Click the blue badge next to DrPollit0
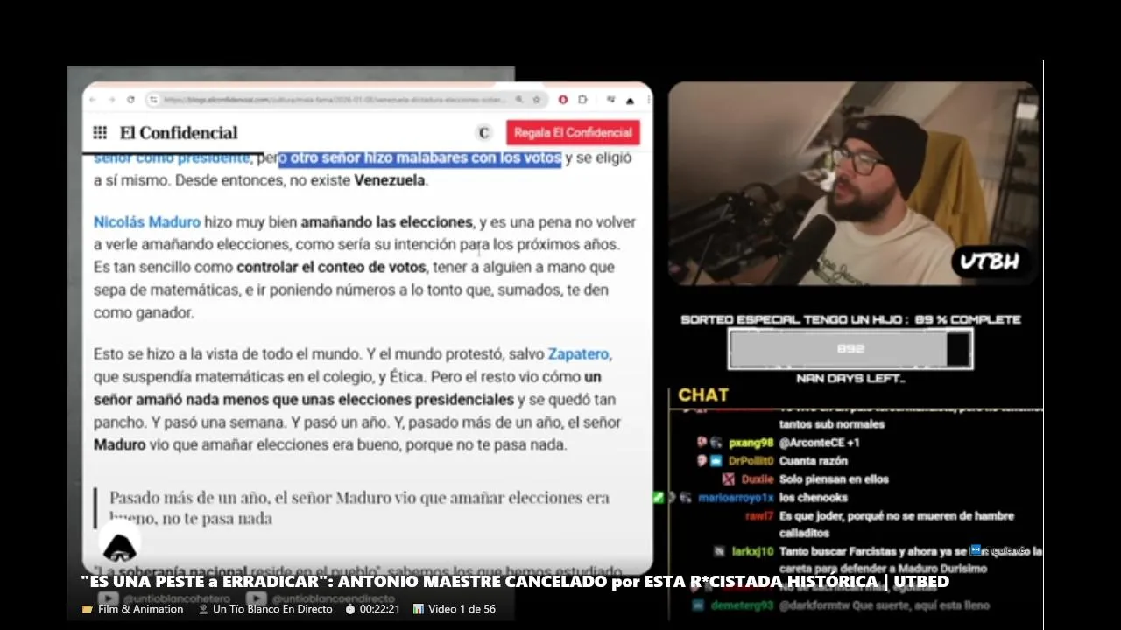1121x630 pixels. pos(716,461)
